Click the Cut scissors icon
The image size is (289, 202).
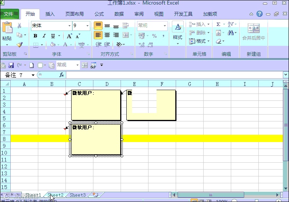(20, 26)
